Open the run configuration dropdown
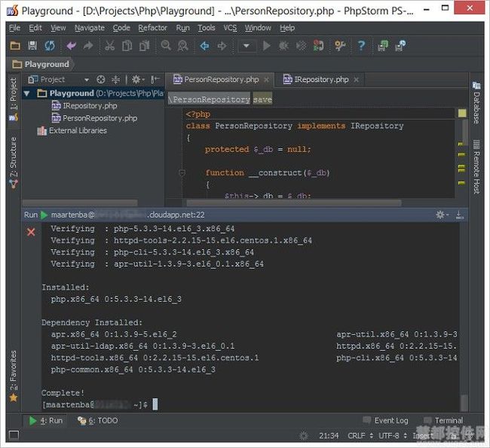This screenshot has height=448, width=490. 247,46
